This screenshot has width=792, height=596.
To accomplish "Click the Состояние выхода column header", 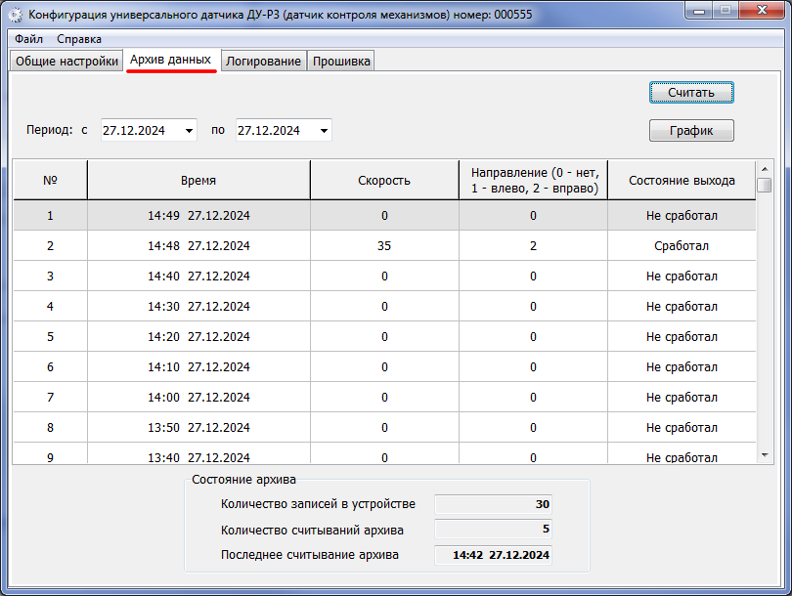I will click(682, 180).
